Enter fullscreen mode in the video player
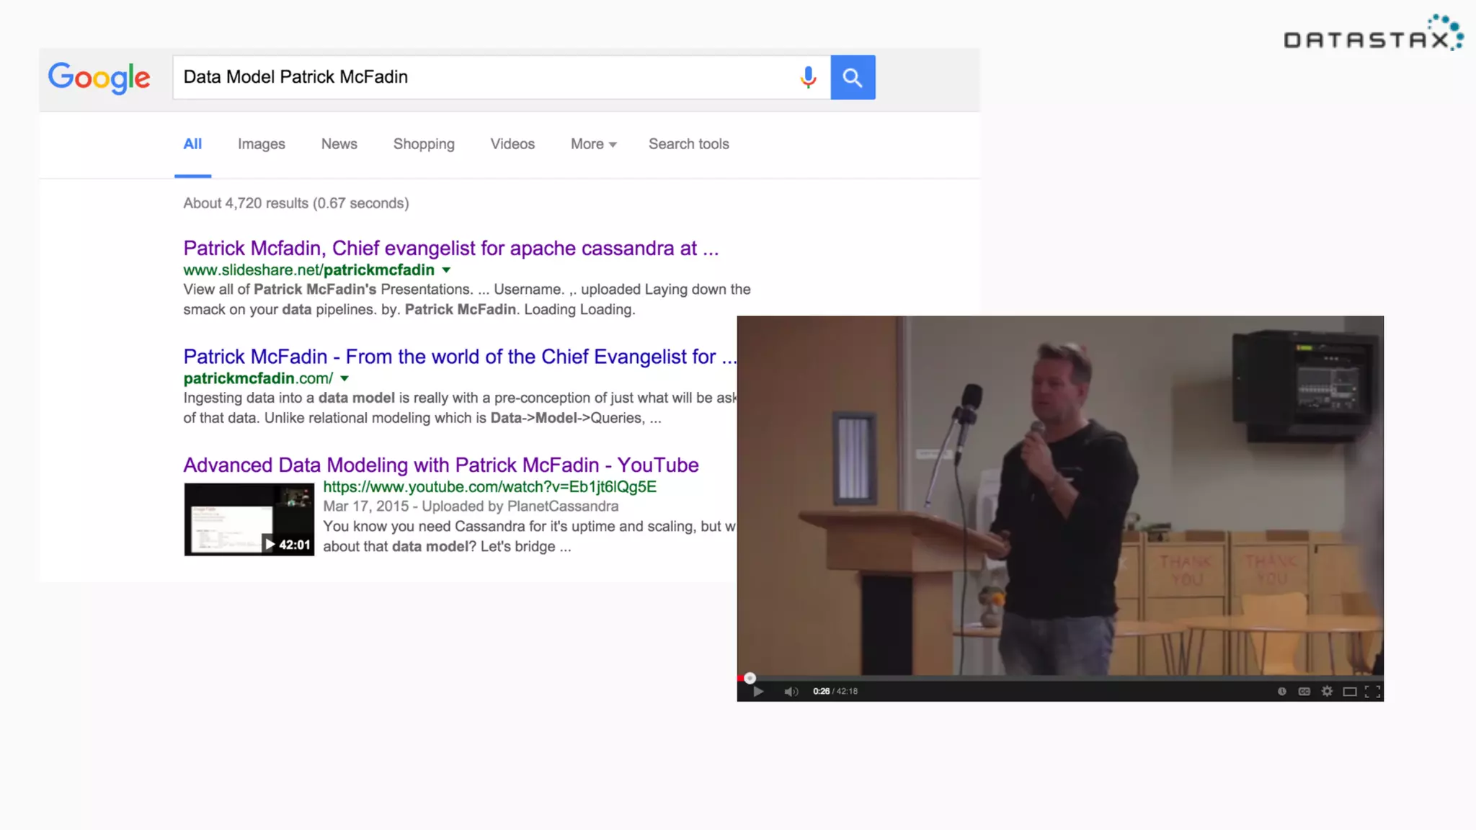The image size is (1476, 830). coord(1372,692)
